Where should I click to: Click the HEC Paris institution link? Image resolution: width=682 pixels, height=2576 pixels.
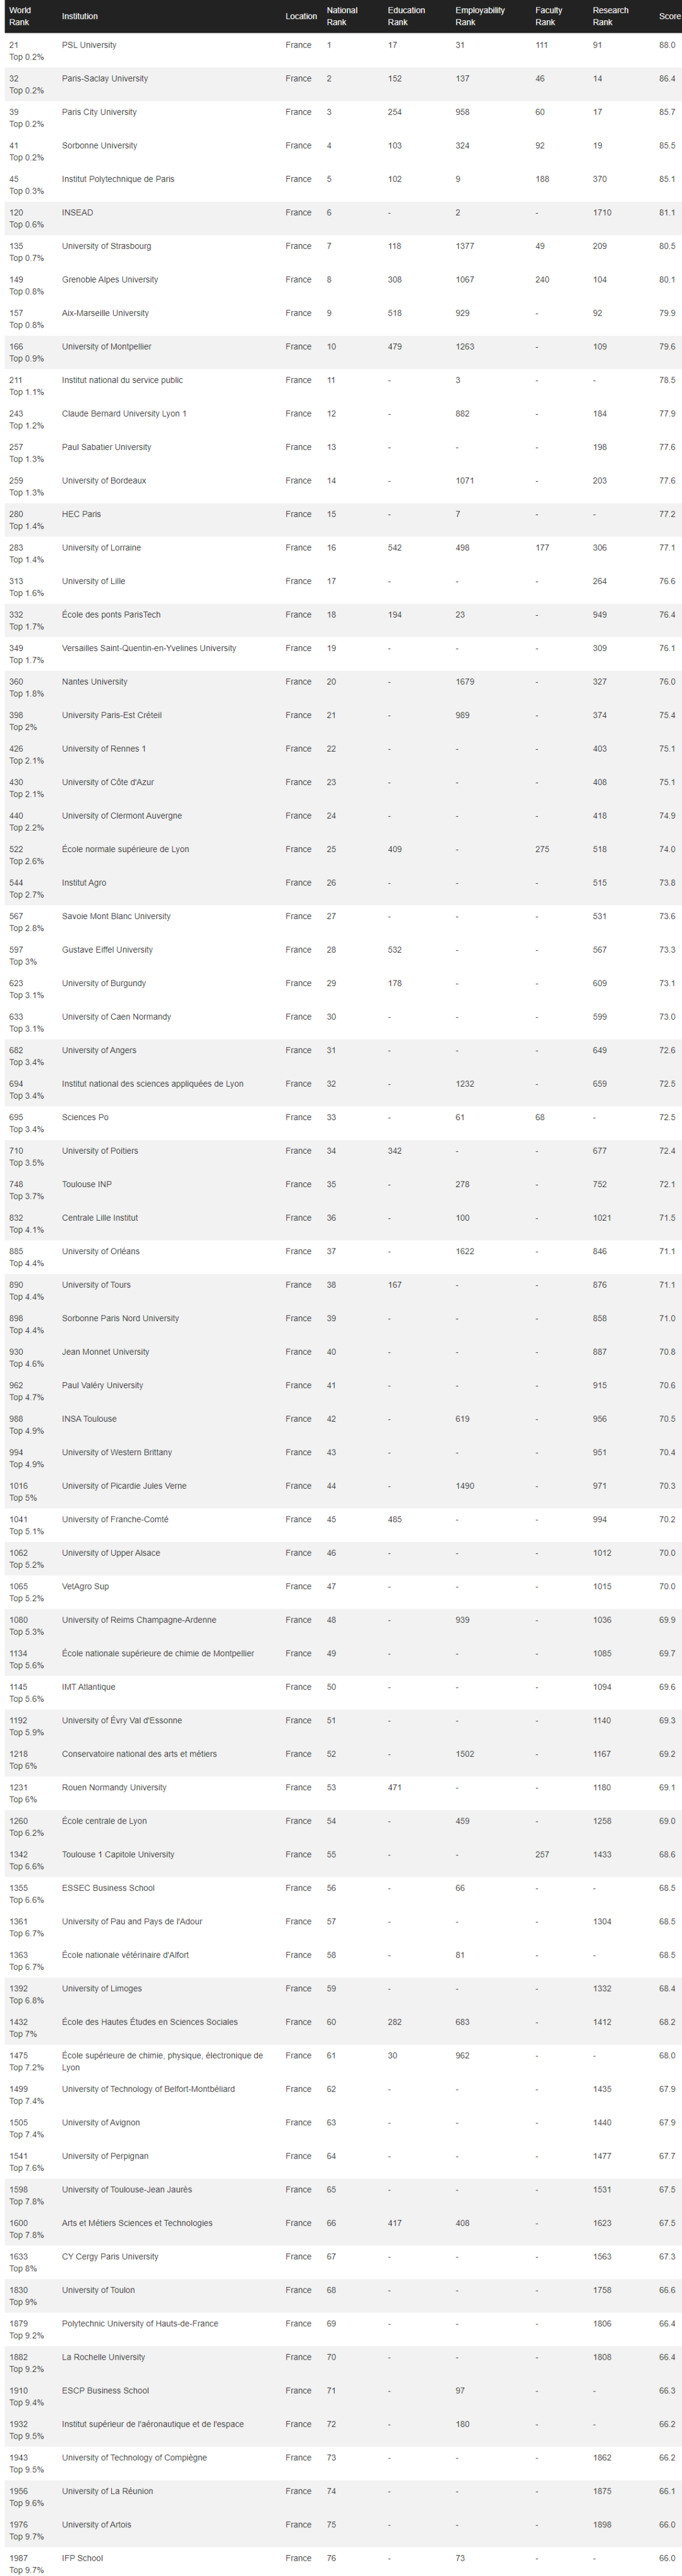pyautogui.click(x=81, y=514)
